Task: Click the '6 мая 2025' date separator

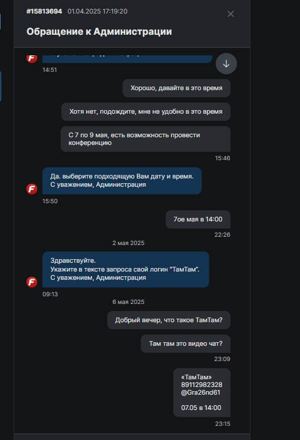Action: point(128,302)
